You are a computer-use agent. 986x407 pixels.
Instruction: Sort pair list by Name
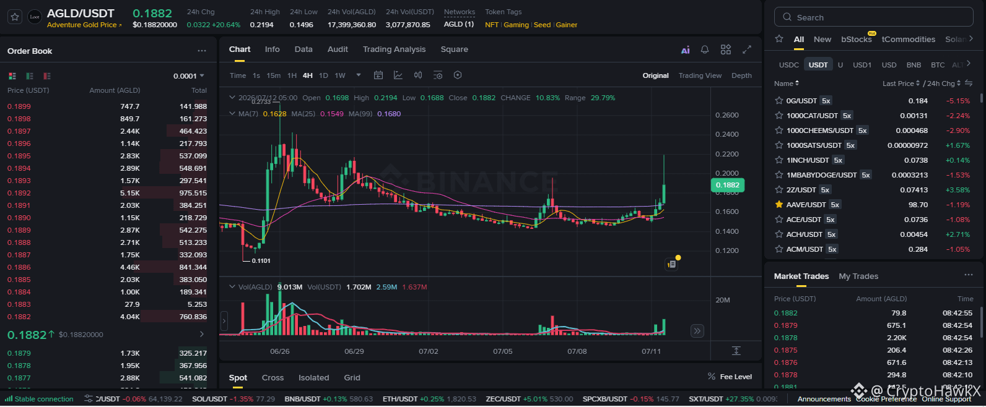[786, 84]
